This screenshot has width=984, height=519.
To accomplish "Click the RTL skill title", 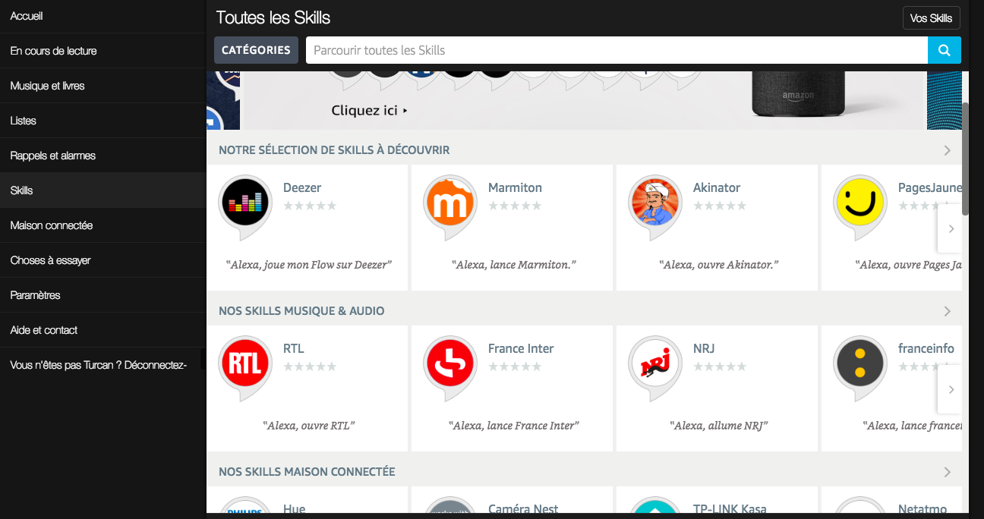I will [x=294, y=348].
